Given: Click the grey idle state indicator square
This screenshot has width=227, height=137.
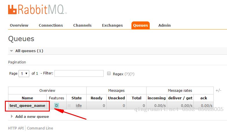Looking at the screenshot, I should [x=69, y=105].
